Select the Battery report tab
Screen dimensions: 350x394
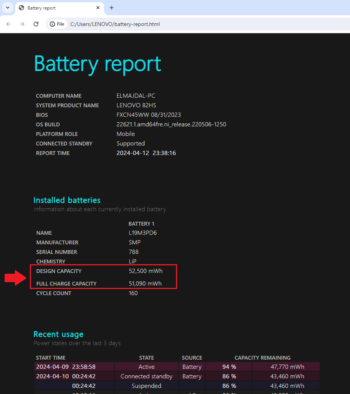click(54, 8)
